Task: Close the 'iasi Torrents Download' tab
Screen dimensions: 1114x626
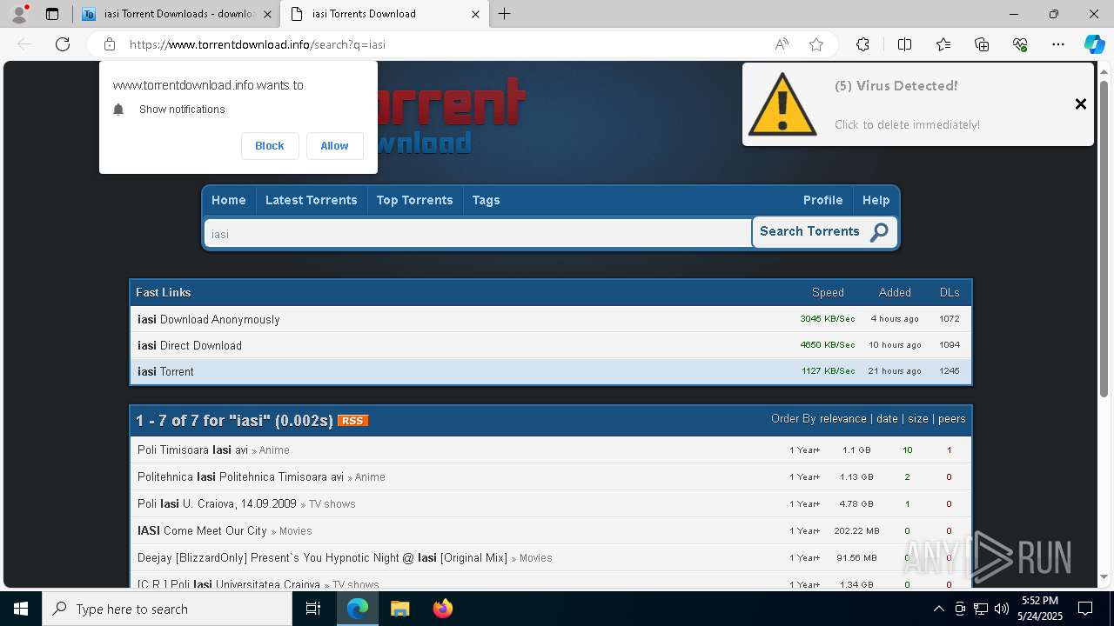Action: point(475,14)
